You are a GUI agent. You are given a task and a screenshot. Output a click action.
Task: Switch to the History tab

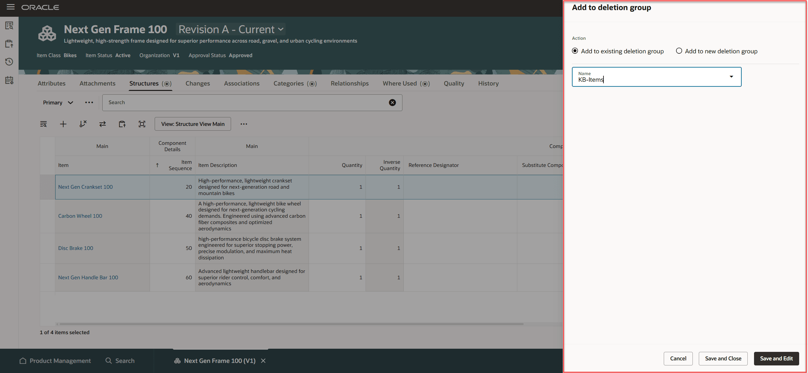(x=488, y=83)
